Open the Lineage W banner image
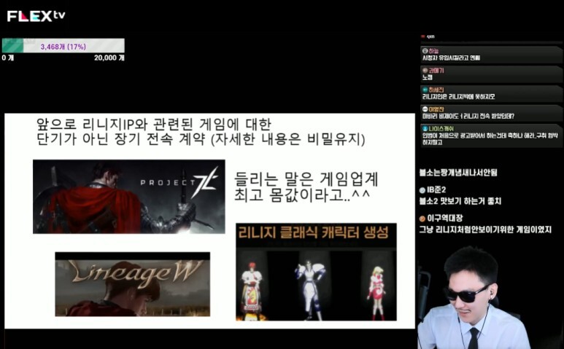This screenshot has height=349, width=564. point(132,284)
